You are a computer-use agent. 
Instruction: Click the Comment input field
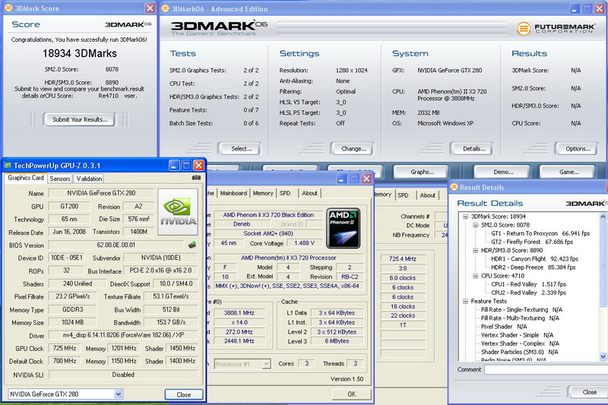[546, 370]
